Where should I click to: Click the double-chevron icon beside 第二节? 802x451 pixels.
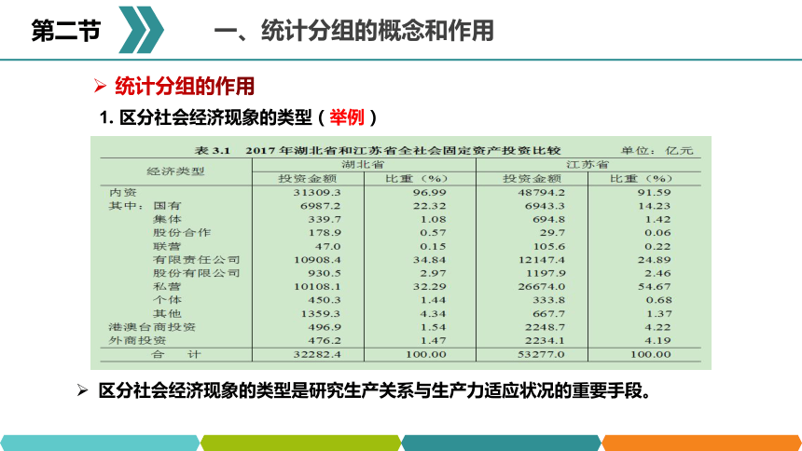[141, 30]
